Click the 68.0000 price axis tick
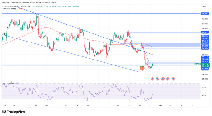This screenshot has height=116, width=212. coord(205,29)
